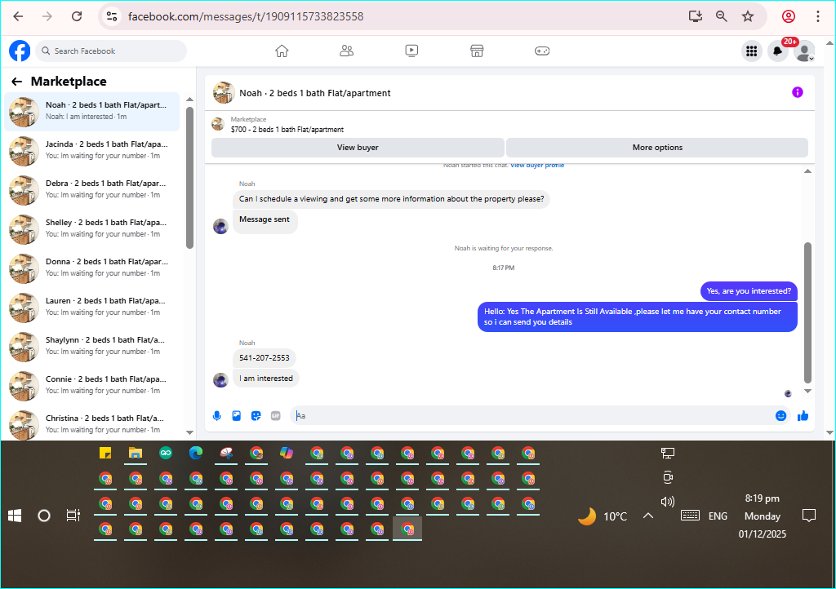Open Microsoft Edge from the taskbar
Image resolution: width=836 pixels, height=589 pixels.
[x=196, y=454]
